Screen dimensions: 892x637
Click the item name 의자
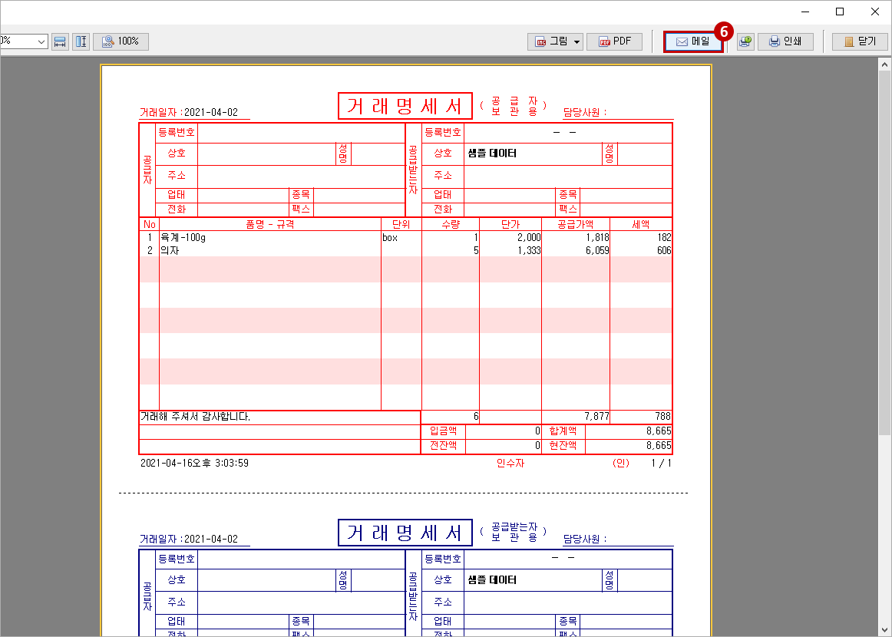[x=170, y=250]
